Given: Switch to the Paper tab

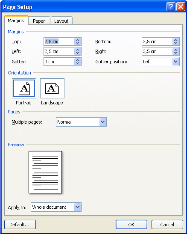Looking at the screenshot, I should (39, 21).
